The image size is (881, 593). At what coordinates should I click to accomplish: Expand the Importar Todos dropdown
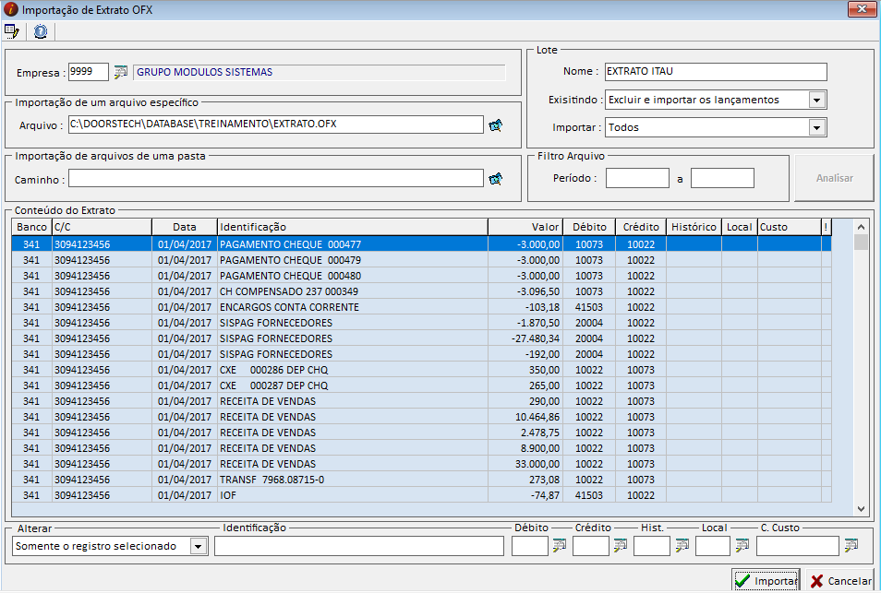(817, 127)
